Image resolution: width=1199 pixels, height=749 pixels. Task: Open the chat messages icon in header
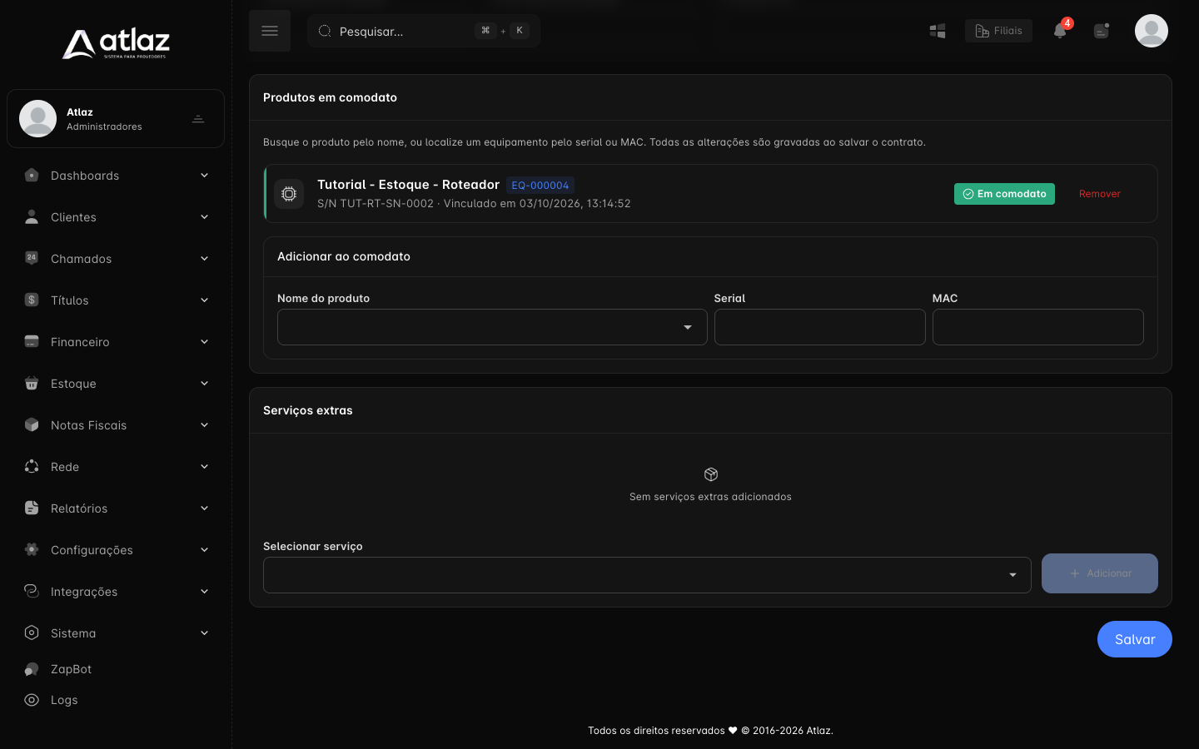coord(1102,31)
